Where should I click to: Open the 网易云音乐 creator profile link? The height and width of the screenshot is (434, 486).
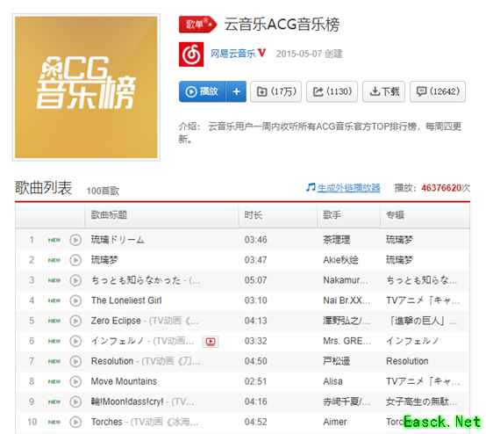(232, 54)
